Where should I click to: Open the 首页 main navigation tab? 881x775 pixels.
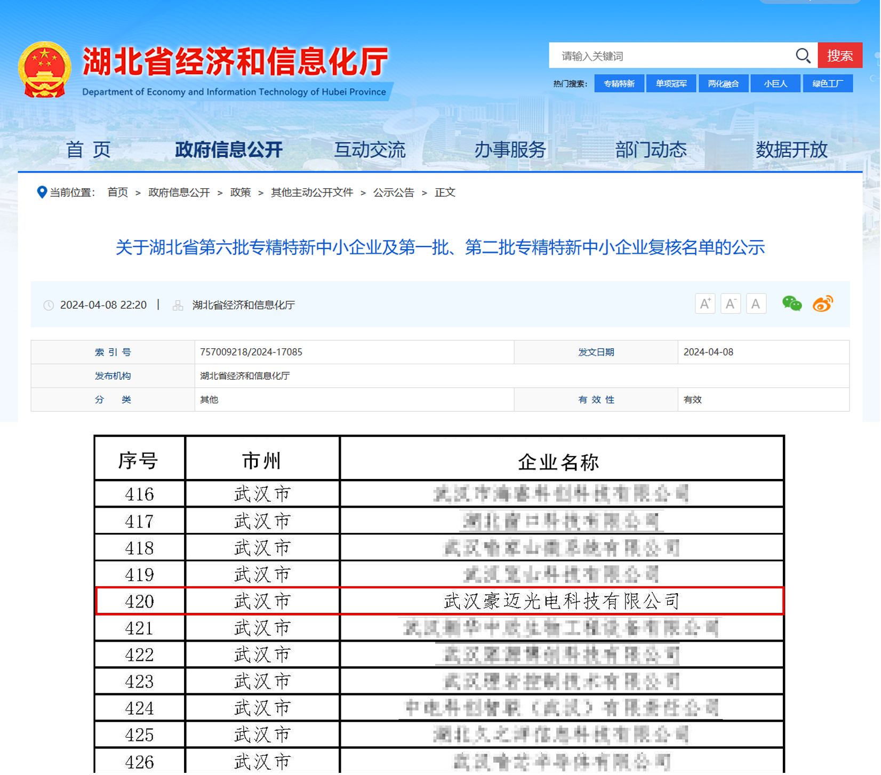tap(88, 150)
